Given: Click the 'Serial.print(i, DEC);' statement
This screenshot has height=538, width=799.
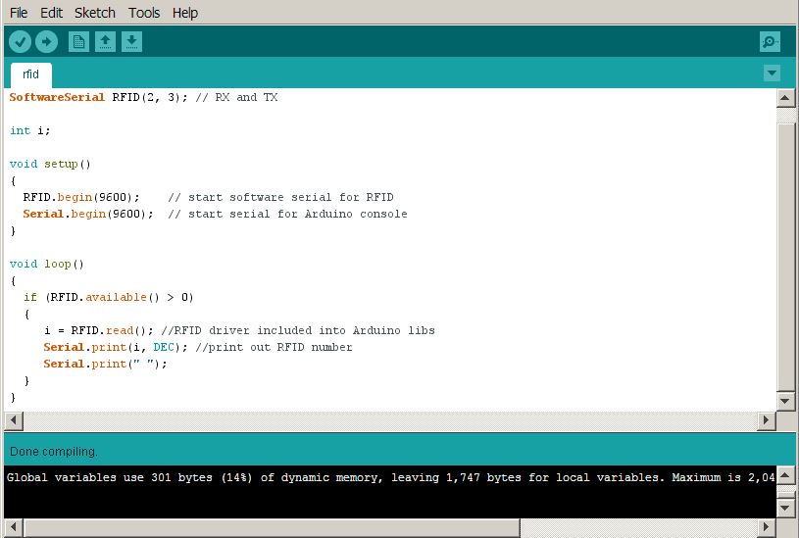Looking at the screenshot, I should [116, 348].
